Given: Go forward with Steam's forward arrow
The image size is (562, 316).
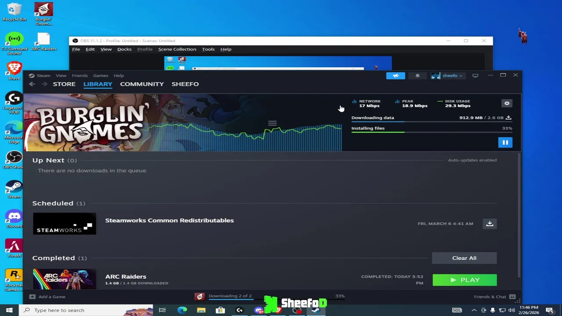Looking at the screenshot, I should click(43, 84).
